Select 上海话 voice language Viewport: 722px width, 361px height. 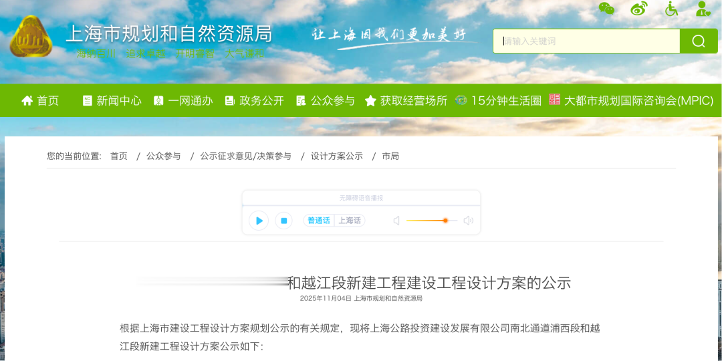pos(350,221)
